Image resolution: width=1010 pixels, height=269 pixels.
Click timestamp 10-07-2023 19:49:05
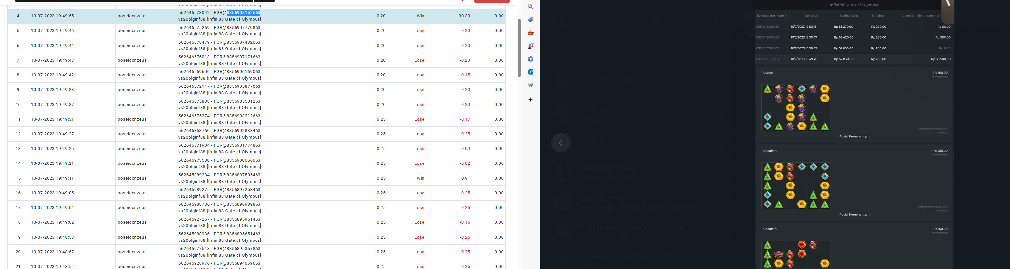pyautogui.click(x=52, y=193)
